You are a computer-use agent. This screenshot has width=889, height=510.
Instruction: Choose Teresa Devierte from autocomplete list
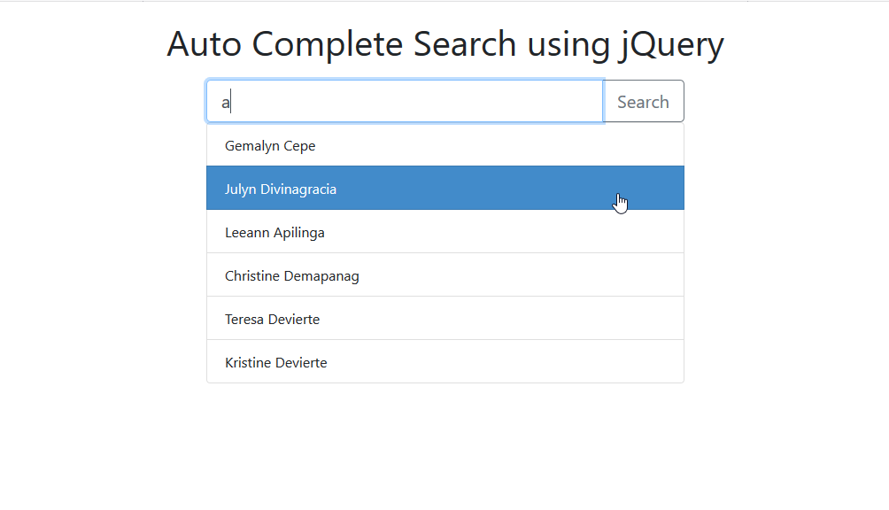pos(445,319)
